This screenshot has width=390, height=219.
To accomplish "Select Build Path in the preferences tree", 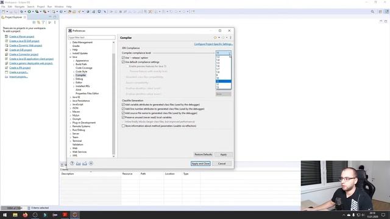I will [x=81, y=64].
